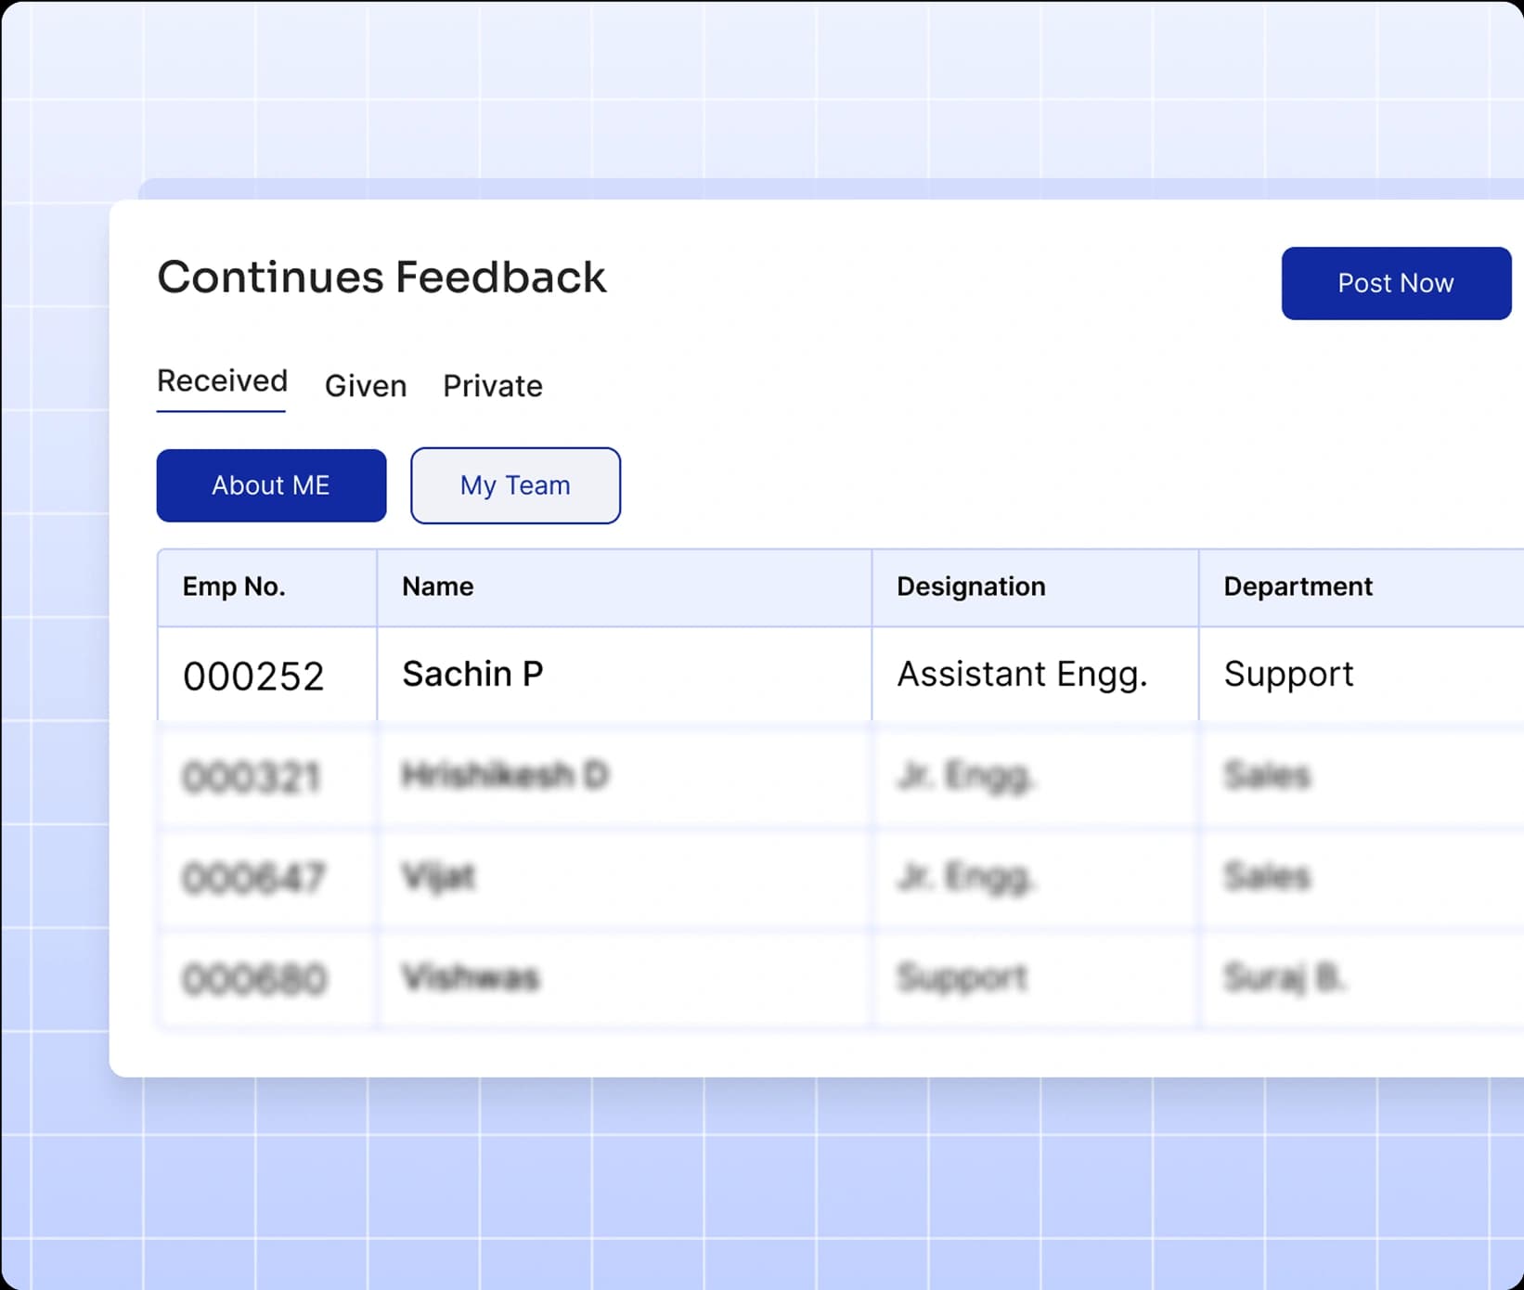Click the Assistant Engg. designation cell
This screenshot has width=1524, height=1290.
pos(1023,674)
